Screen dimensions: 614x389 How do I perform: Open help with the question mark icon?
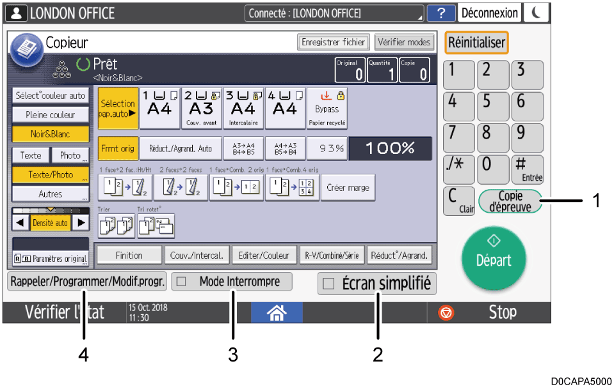click(441, 13)
